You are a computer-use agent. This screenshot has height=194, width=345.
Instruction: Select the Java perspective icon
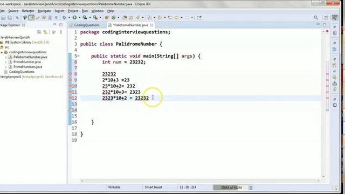(335, 18)
